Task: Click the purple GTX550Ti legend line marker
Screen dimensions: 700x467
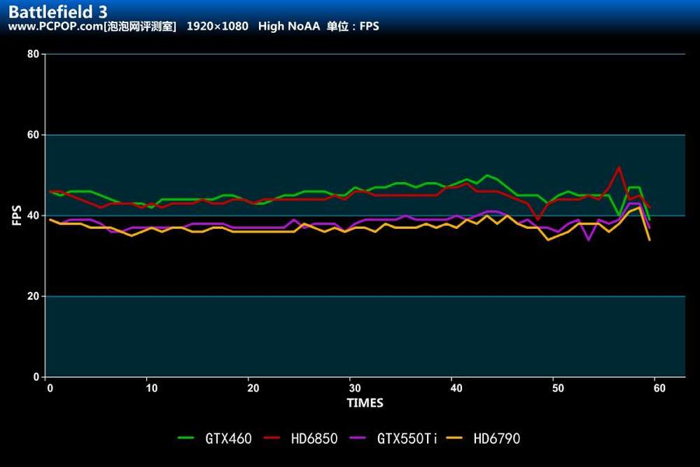Action: tap(357, 438)
